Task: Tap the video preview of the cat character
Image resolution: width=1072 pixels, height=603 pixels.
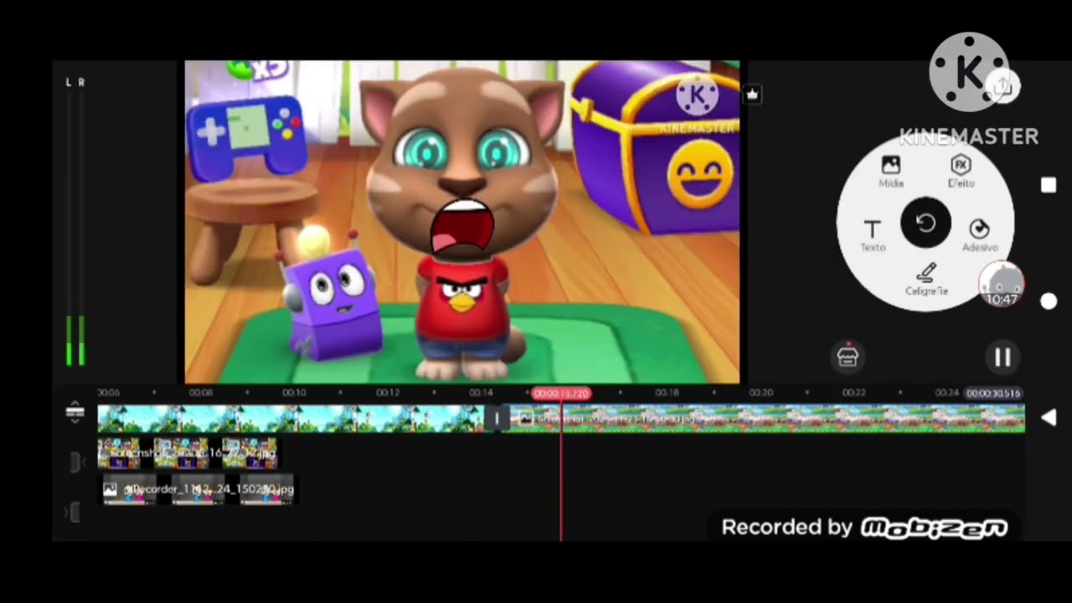Action: click(461, 222)
